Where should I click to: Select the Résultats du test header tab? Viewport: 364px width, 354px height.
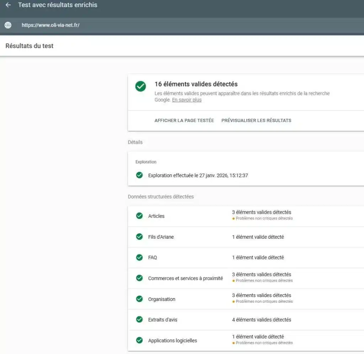[x=29, y=46]
